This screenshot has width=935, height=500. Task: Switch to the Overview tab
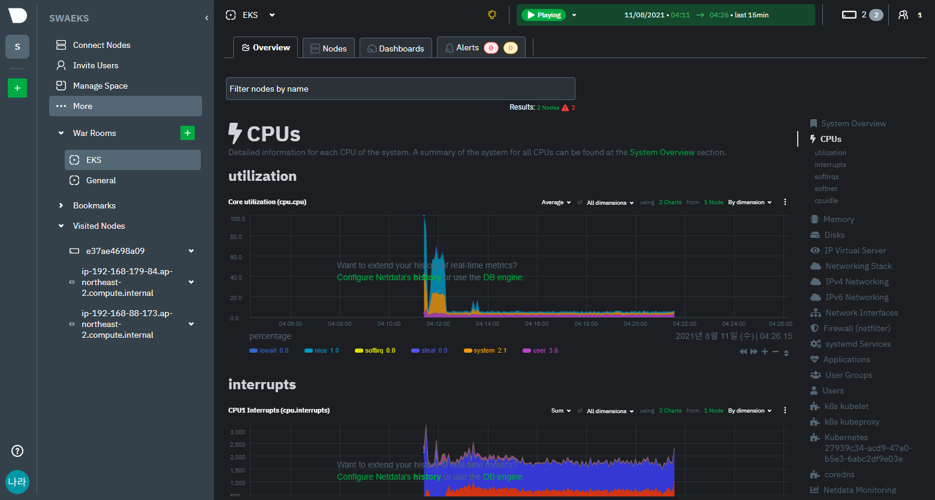[x=266, y=47]
